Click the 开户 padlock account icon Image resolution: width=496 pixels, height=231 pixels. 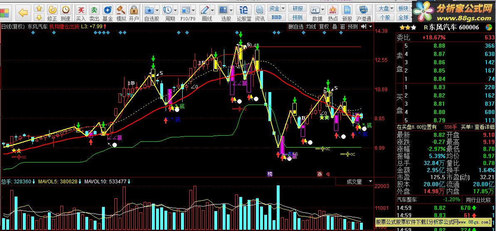click(x=134, y=10)
